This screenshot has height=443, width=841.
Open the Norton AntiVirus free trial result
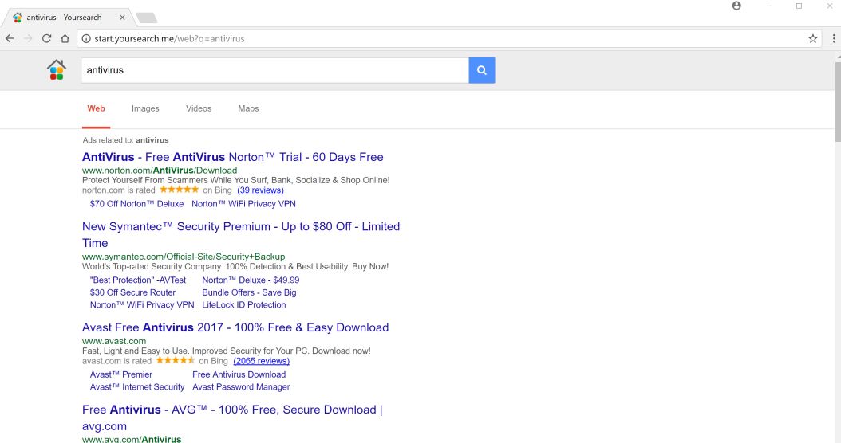coord(232,157)
